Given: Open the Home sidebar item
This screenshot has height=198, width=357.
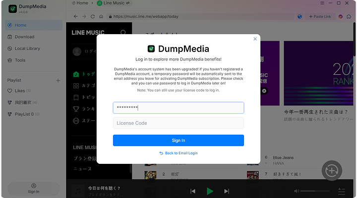Looking at the screenshot, I should [34, 25].
